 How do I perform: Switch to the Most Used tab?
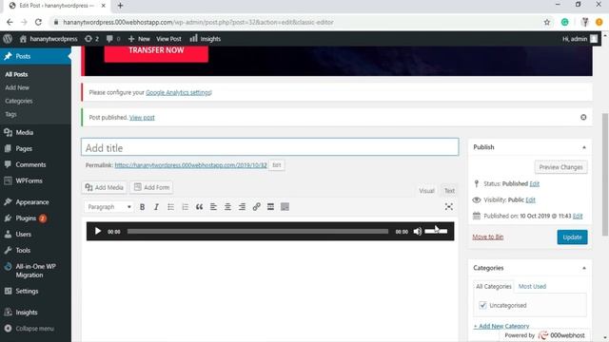click(x=532, y=287)
